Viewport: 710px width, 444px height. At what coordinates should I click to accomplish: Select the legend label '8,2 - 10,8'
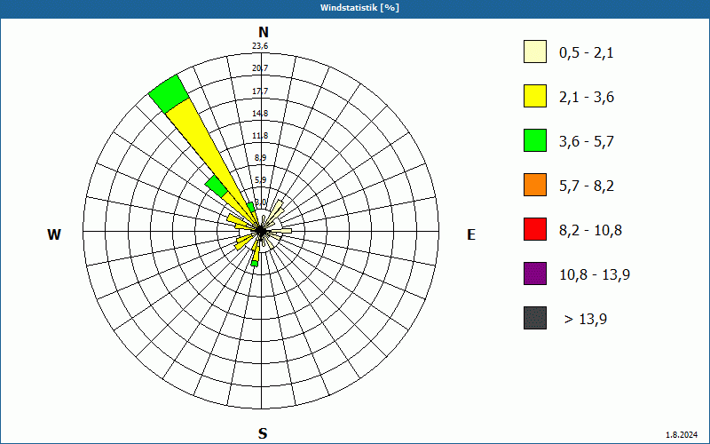(590, 231)
